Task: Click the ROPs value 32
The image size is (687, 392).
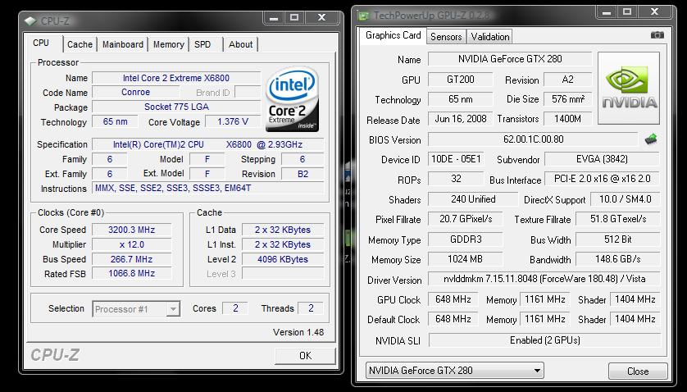Action: click(456, 179)
